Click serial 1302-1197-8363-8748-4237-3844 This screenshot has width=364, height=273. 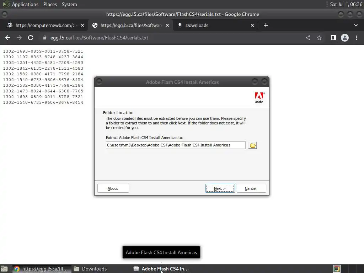pos(43,57)
